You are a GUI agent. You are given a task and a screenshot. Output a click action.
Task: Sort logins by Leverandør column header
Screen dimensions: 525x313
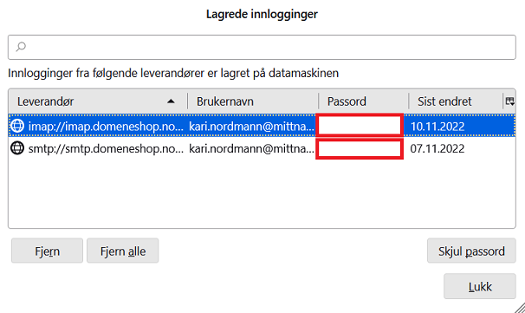click(98, 101)
